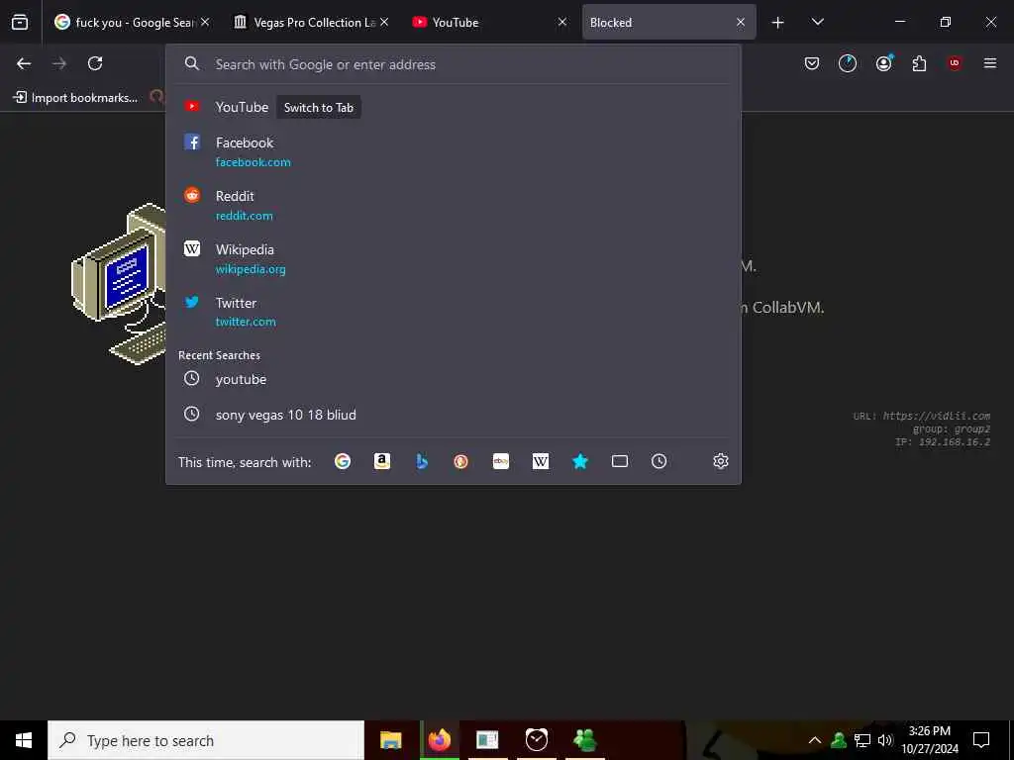Screen dimensions: 1014x760
Task: Select recent search youtube
Action: click(x=453, y=379)
